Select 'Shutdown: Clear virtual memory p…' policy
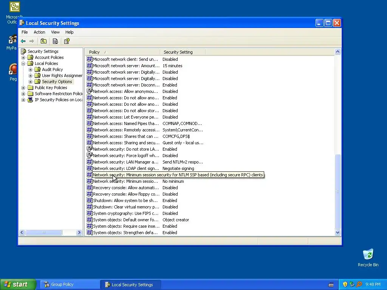This screenshot has width=387, height=290. (126, 207)
